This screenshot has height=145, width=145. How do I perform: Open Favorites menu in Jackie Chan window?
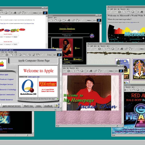coord(72,68)
